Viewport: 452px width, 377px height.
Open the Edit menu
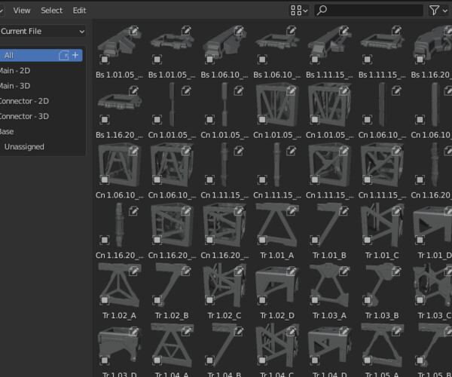pos(79,11)
